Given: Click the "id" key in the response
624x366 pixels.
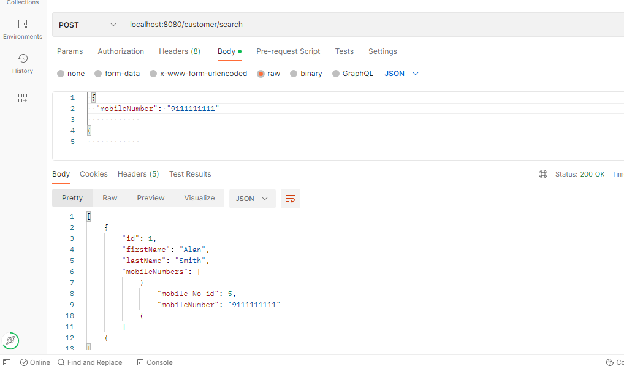Looking at the screenshot, I should [131, 238].
